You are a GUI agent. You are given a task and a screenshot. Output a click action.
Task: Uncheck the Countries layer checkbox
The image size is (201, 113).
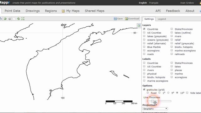[144, 29]
